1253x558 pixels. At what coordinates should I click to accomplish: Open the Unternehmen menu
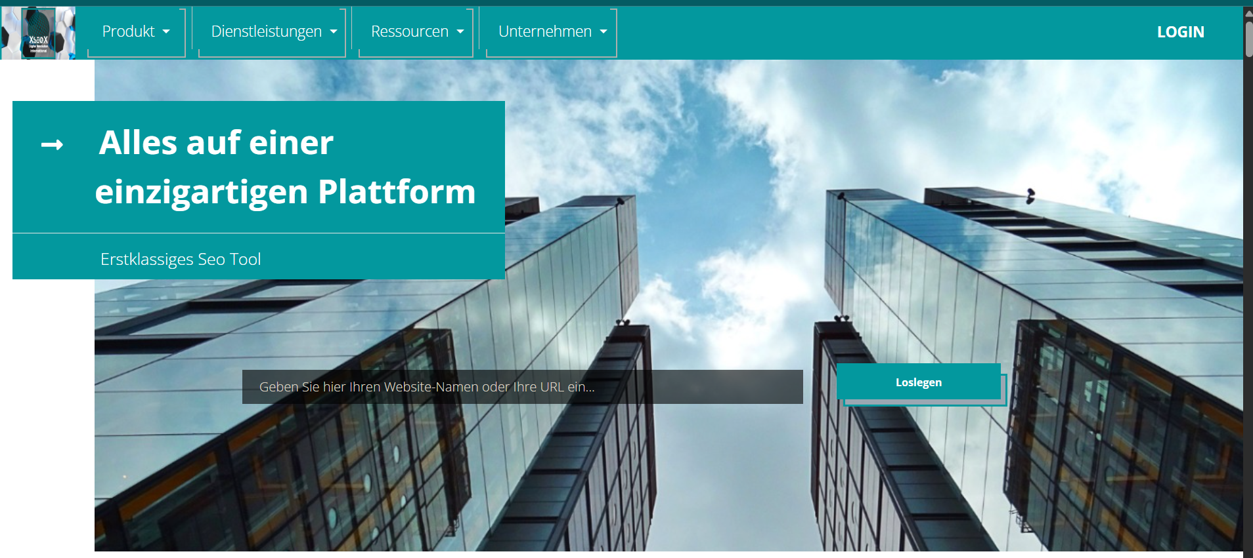[551, 31]
